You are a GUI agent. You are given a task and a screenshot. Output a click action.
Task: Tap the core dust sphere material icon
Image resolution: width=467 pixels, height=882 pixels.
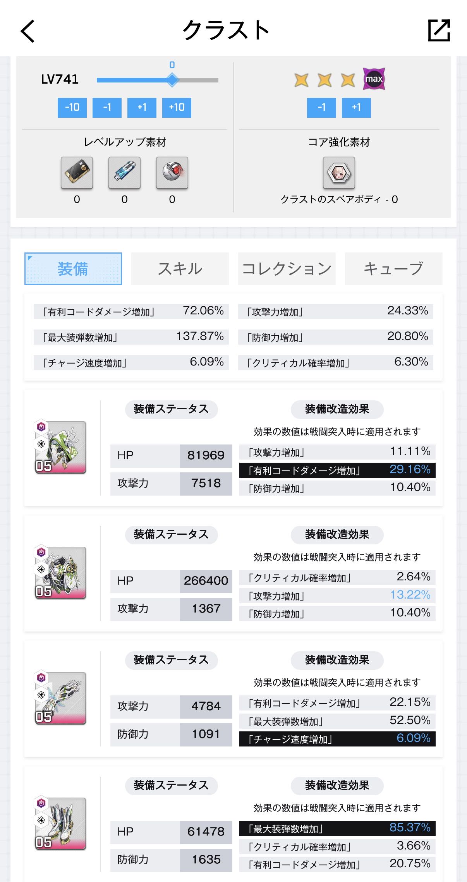[x=172, y=173]
